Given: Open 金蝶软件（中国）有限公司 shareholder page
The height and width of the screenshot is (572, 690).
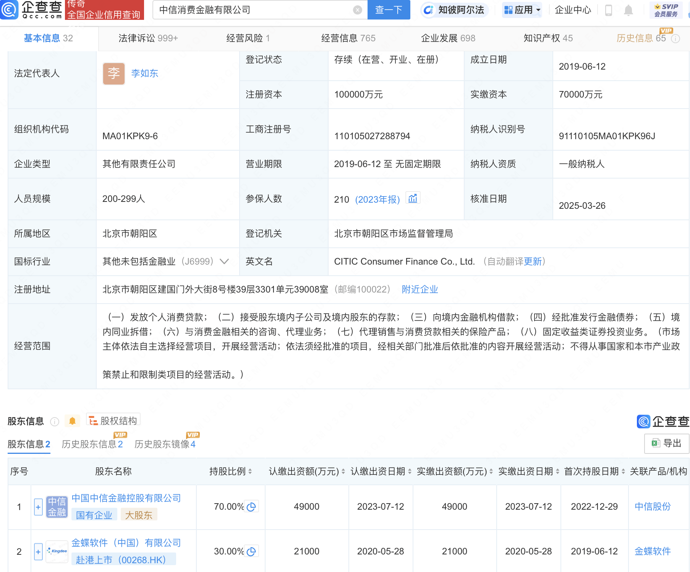Looking at the screenshot, I should point(126,543).
